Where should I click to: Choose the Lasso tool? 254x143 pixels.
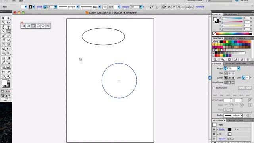(x=8, y=23)
